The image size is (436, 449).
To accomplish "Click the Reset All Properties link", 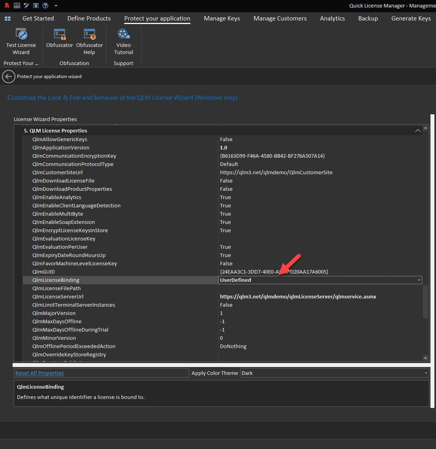I will pos(39,373).
